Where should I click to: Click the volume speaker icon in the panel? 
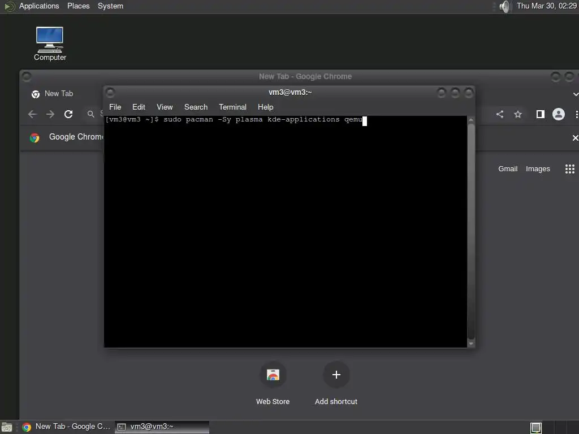tap(504, 6)
